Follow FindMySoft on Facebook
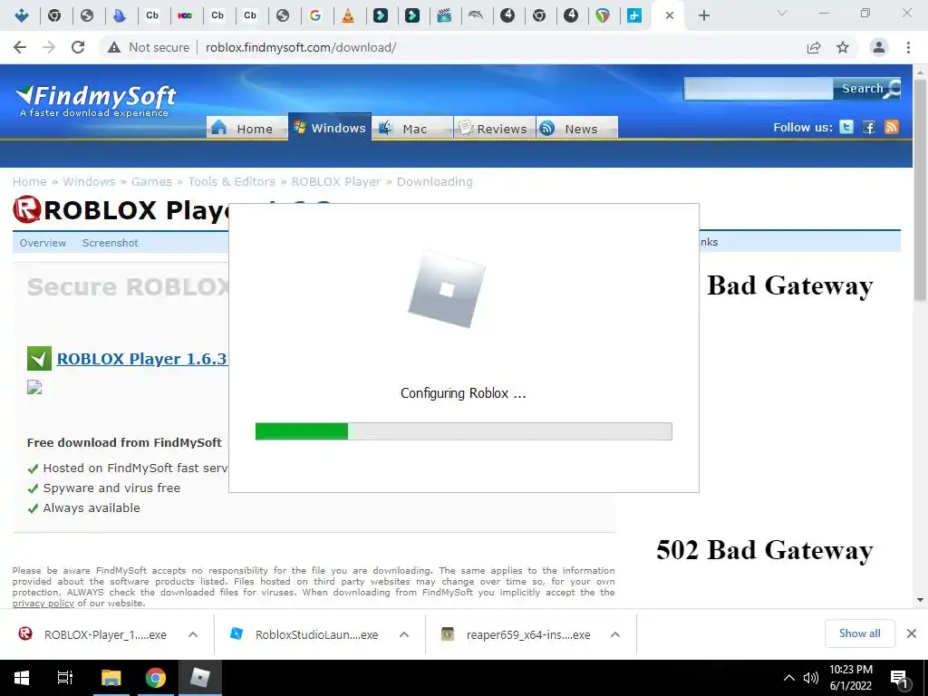This screenshot has height=696, width=928. 869,127
